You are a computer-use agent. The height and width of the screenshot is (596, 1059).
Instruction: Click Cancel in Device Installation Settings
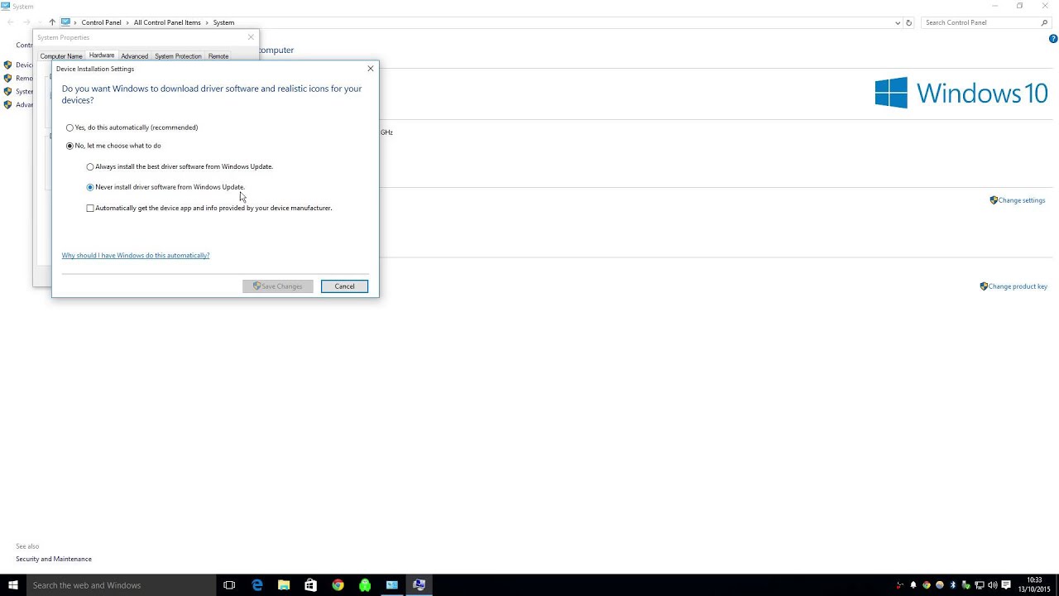344,286
